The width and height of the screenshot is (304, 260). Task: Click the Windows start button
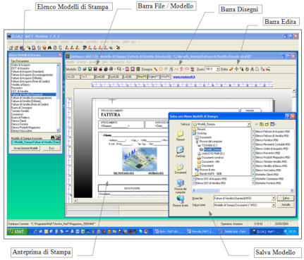18,232
